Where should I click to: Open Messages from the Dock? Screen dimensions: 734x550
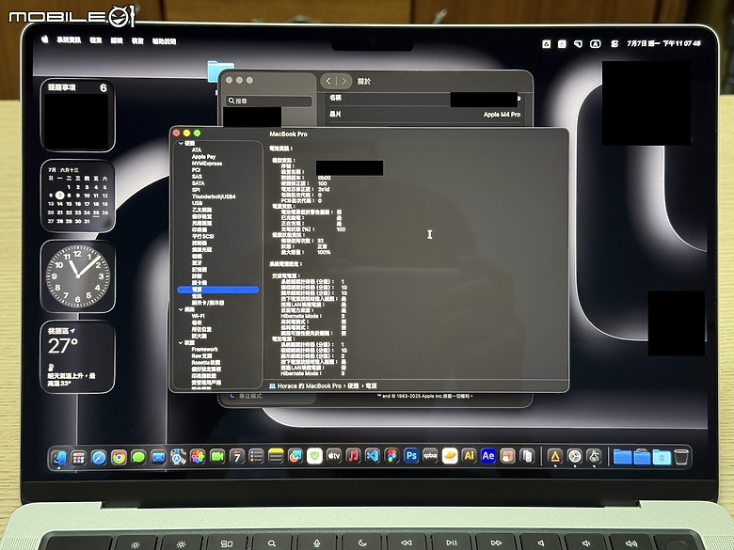click(x=138, y=457)
